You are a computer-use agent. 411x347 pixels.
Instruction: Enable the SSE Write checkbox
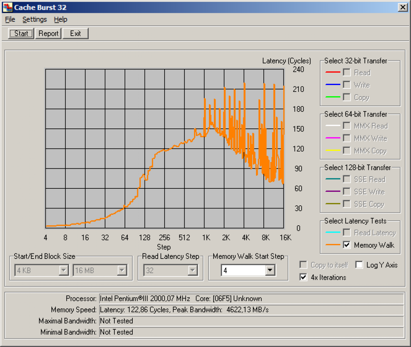(x=347, y=191)
